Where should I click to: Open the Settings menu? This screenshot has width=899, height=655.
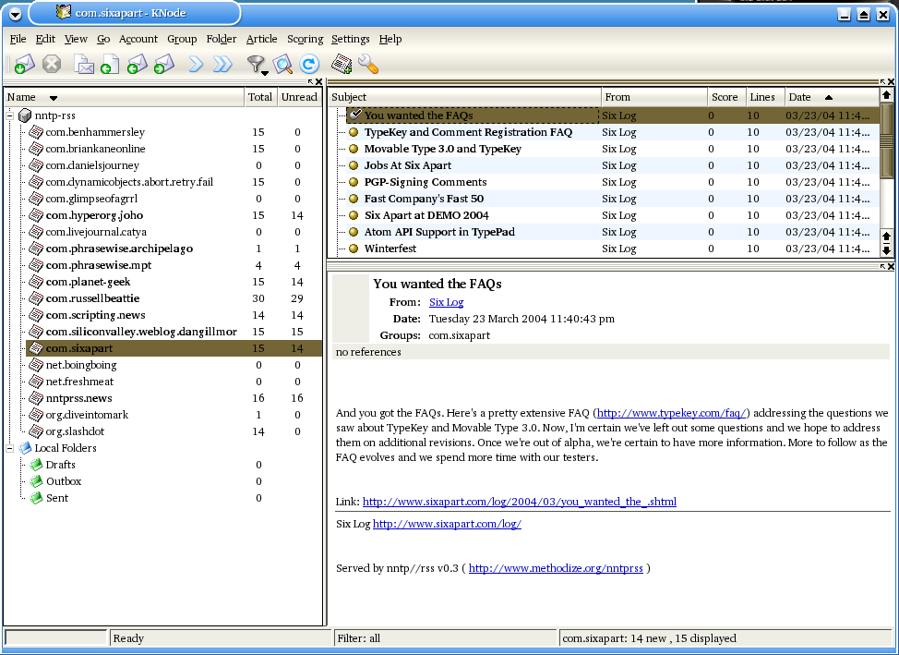[x=351, y=39]
